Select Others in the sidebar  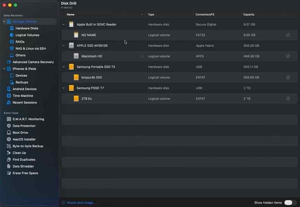tap(20, 55)
